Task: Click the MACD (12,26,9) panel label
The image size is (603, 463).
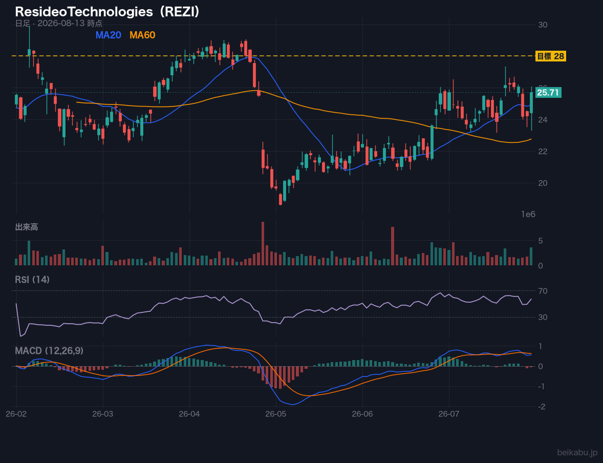Action: [49, 351]
